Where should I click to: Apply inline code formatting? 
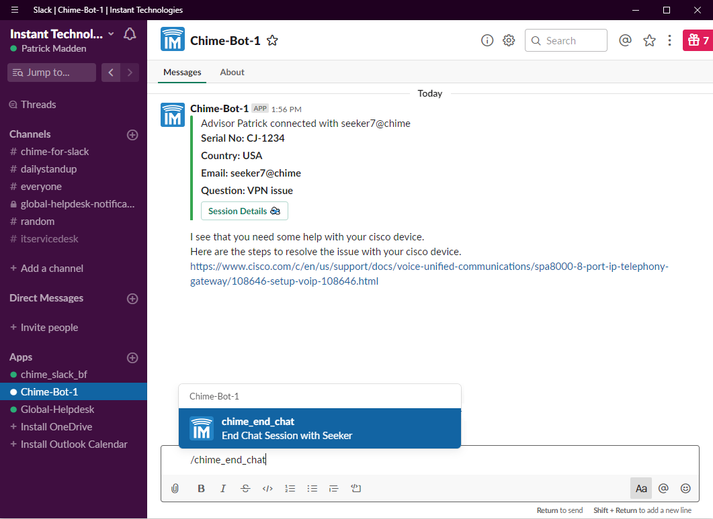tap(268, 489)
